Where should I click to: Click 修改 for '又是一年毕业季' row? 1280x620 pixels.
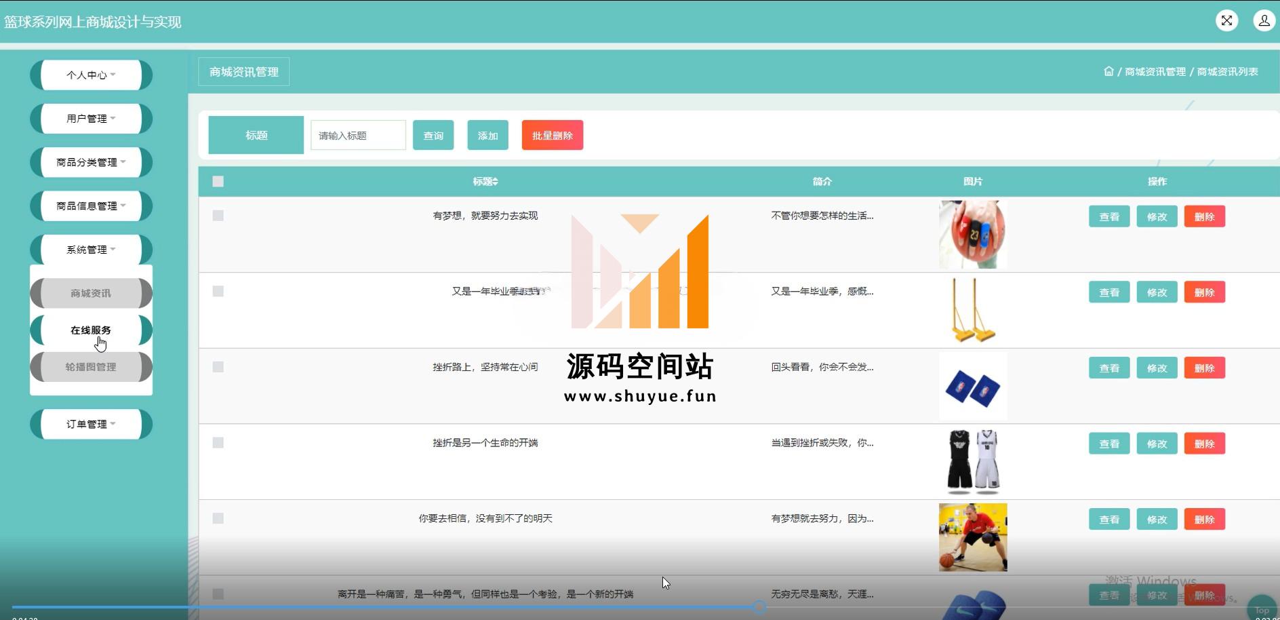(1157, 292)
